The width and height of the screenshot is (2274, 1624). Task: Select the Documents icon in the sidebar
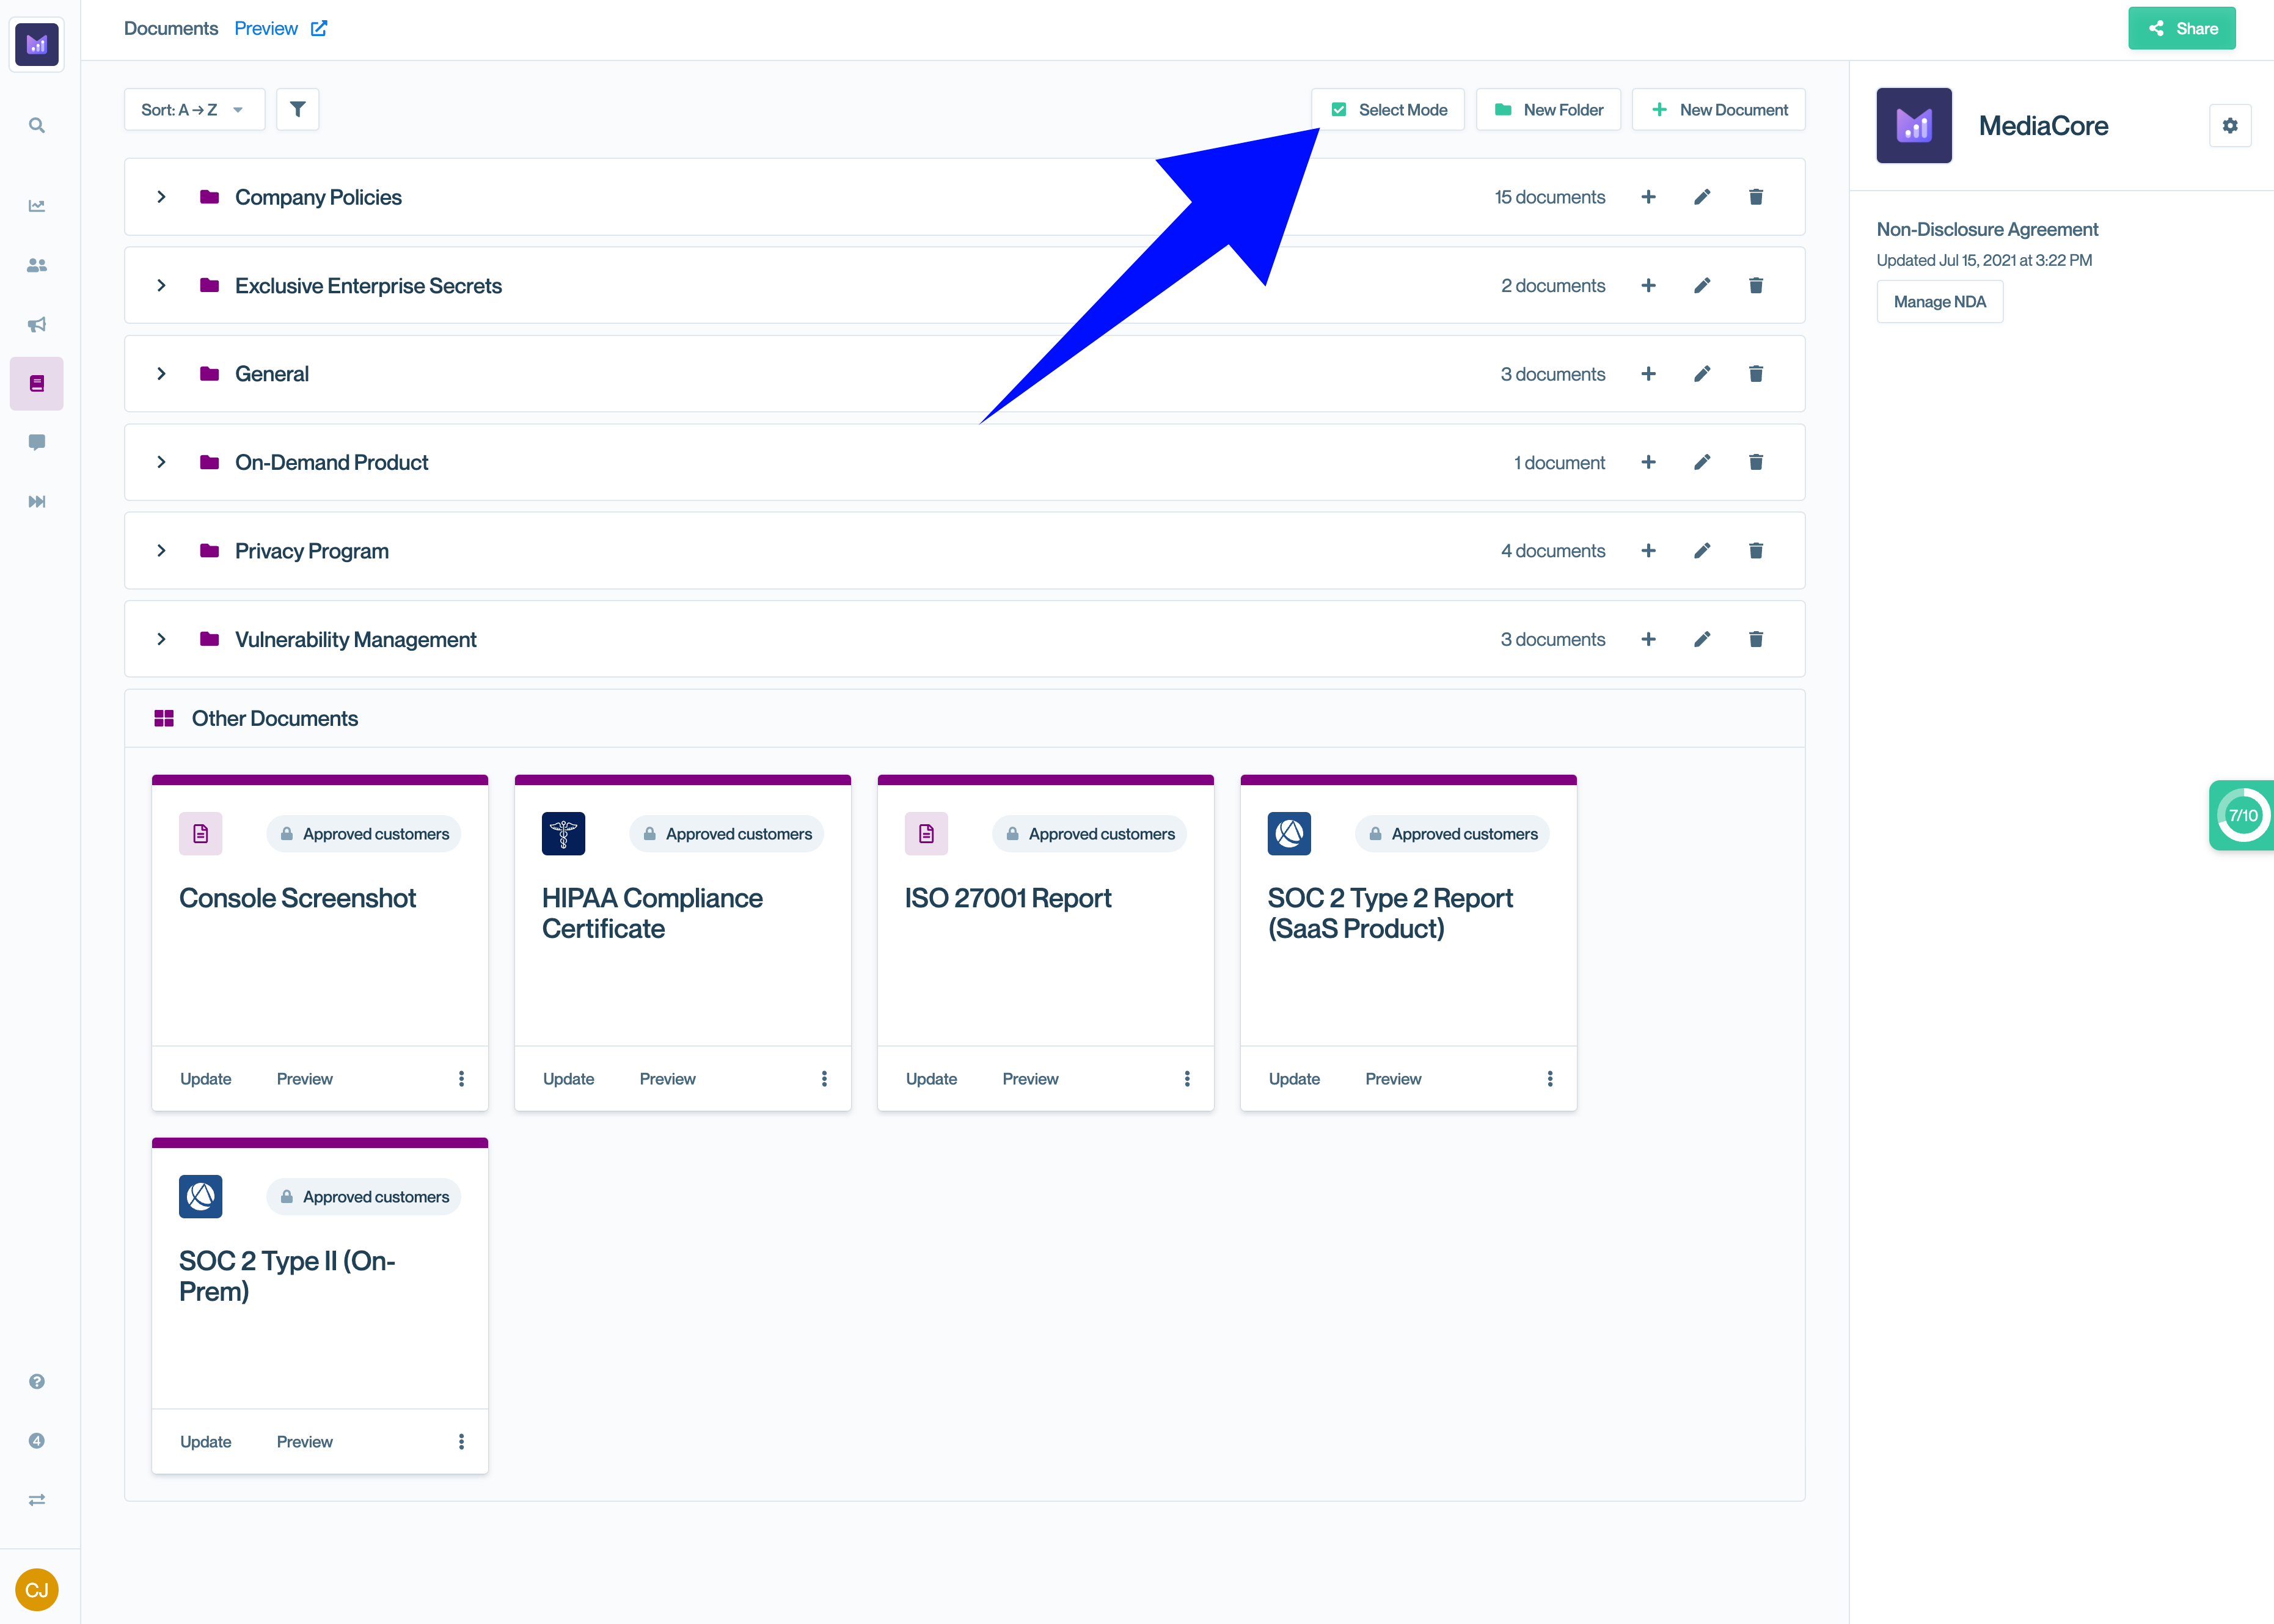tap(37, 384)
